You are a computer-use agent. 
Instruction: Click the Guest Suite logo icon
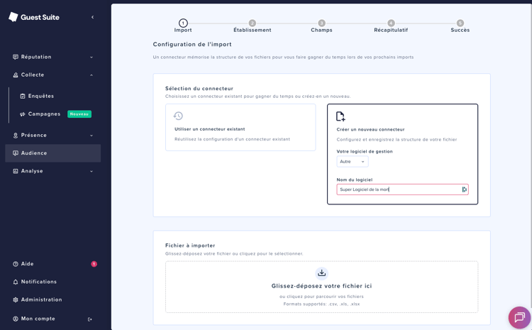coord(13,17)
